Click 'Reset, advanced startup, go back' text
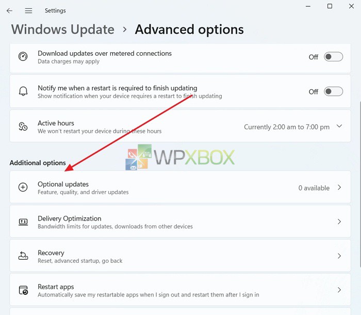This screenshot has height=315, width=361. point(80,261)
